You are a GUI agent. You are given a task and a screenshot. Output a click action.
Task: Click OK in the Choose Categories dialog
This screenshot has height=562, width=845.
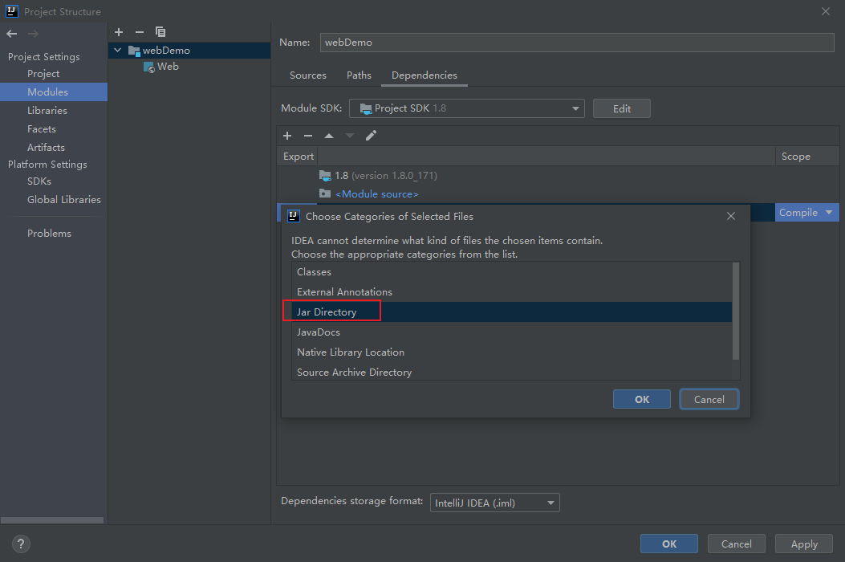(641, 399)
